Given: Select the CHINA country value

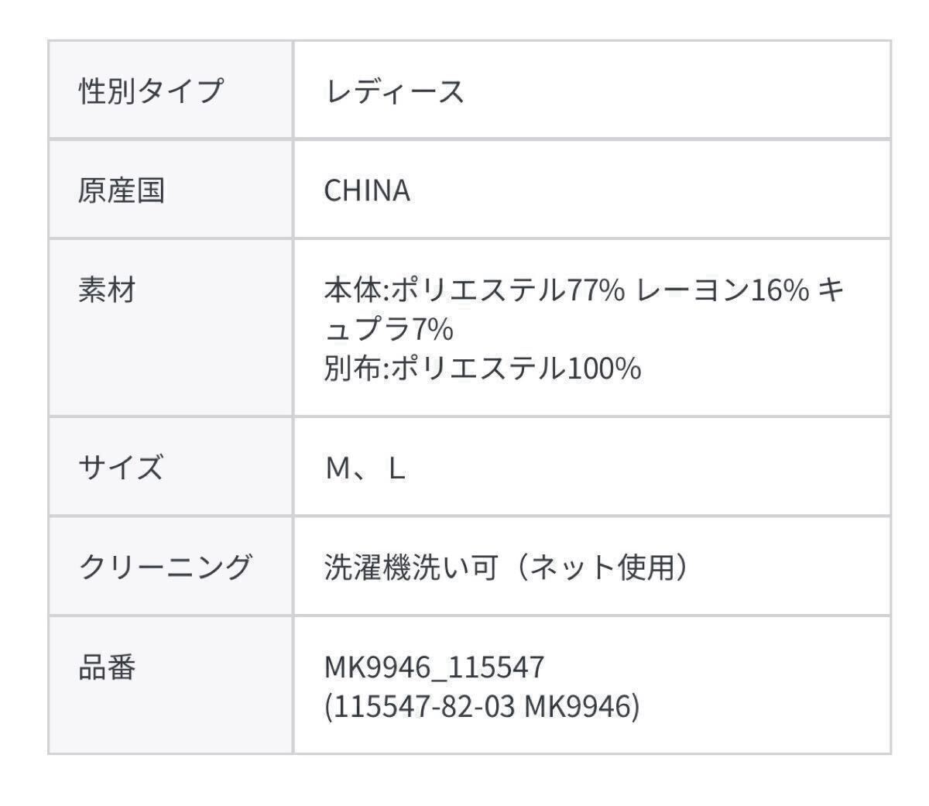Looking at the screenshot, I should pos(366,190).
